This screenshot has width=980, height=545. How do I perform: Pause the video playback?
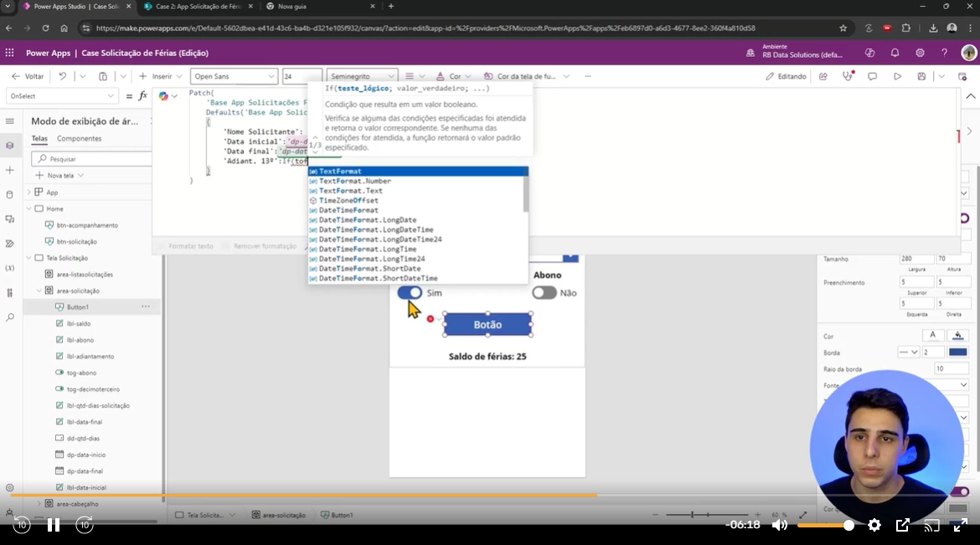click(x=53, y=525)
